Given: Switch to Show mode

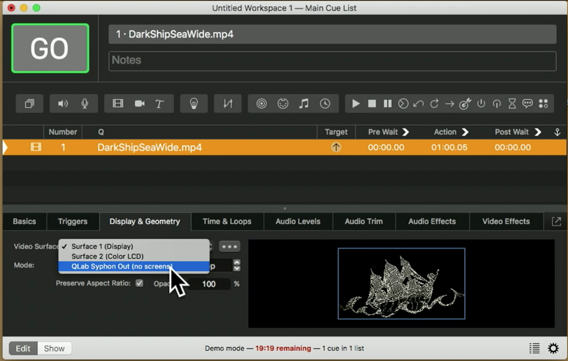Looking at the screenshot, I should click(x=55, y=349).
